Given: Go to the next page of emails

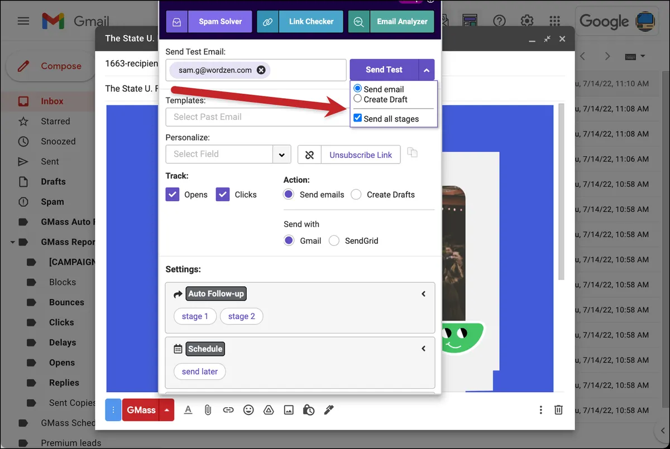Looking at the screenshot, I should [609, 56].
